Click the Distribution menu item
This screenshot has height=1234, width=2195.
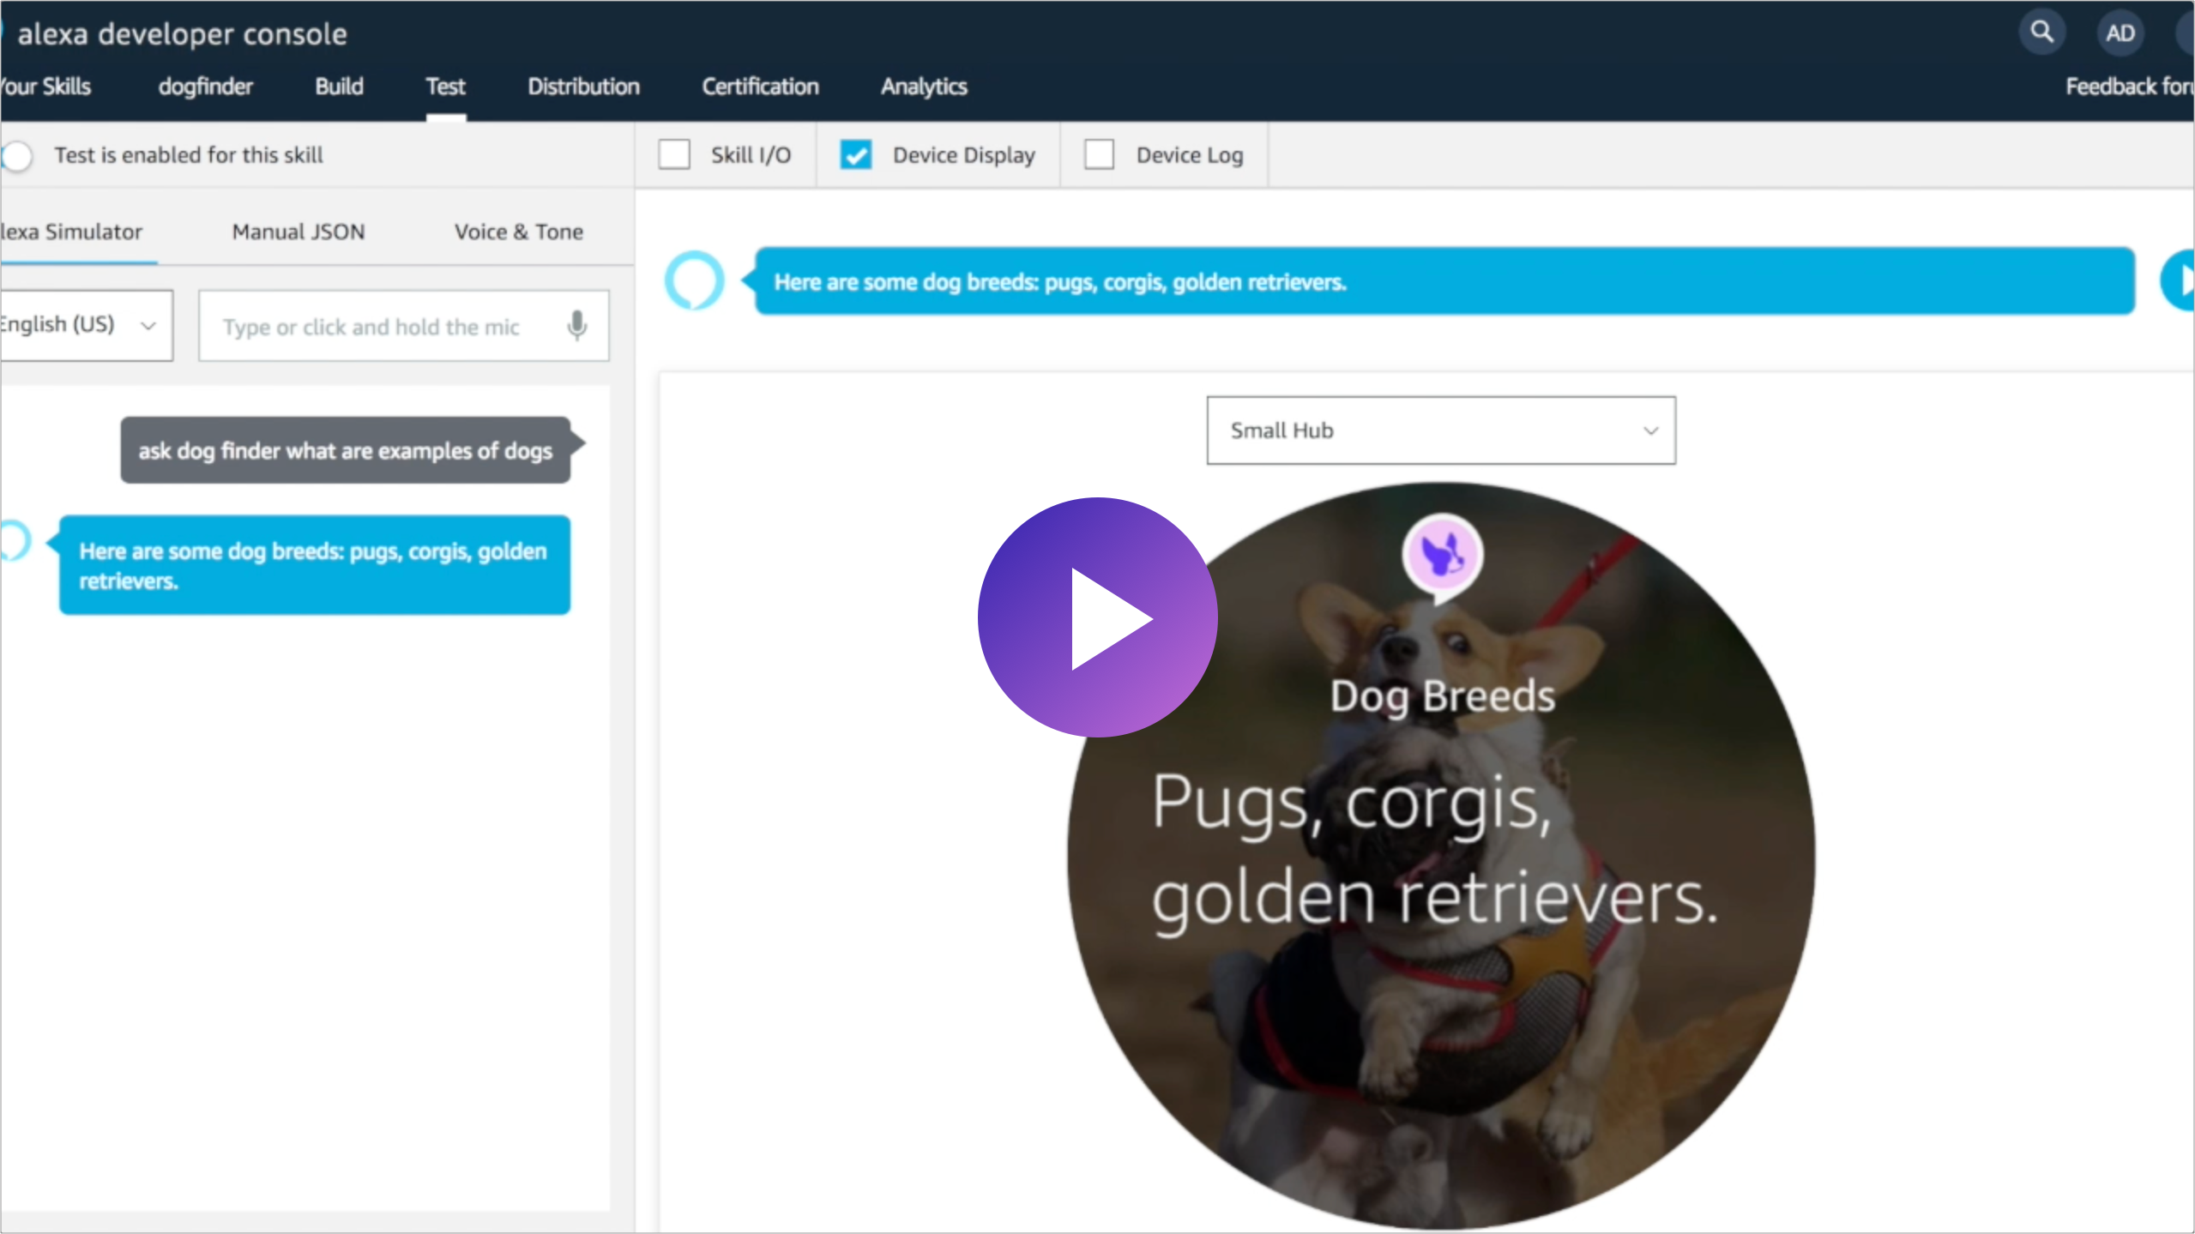coord(583,86)
